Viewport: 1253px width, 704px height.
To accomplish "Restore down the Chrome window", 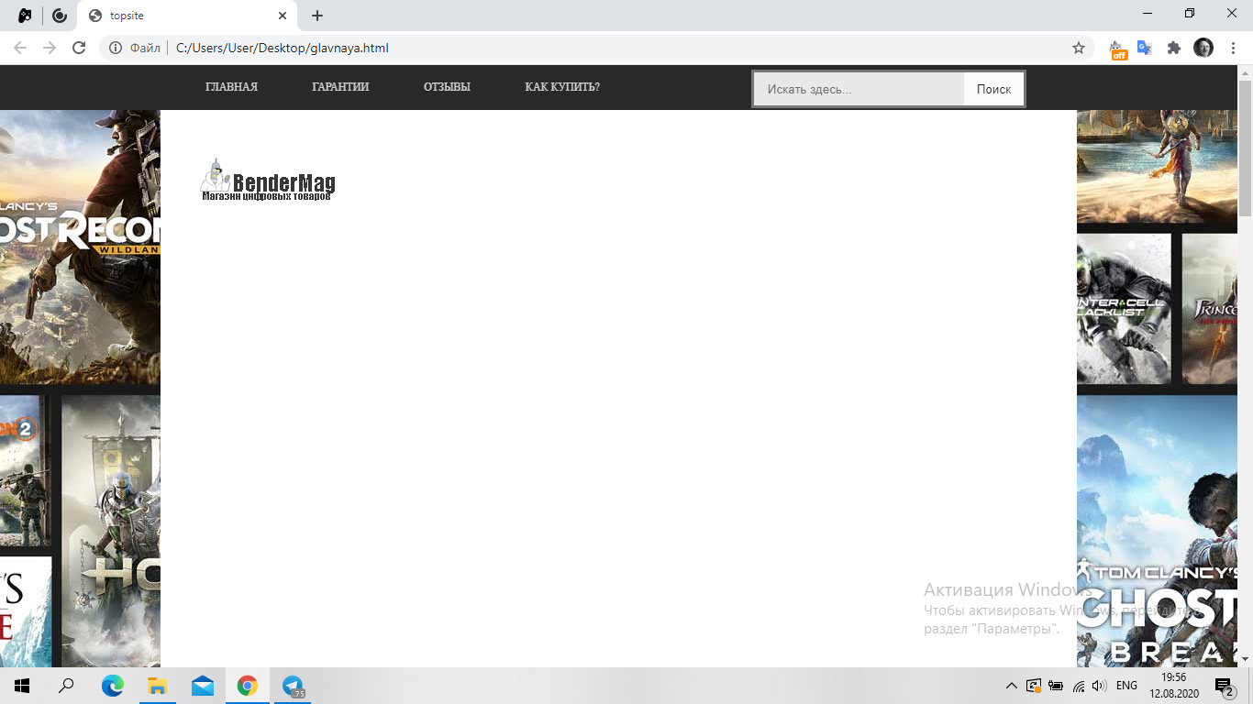I will (1190, 13).
